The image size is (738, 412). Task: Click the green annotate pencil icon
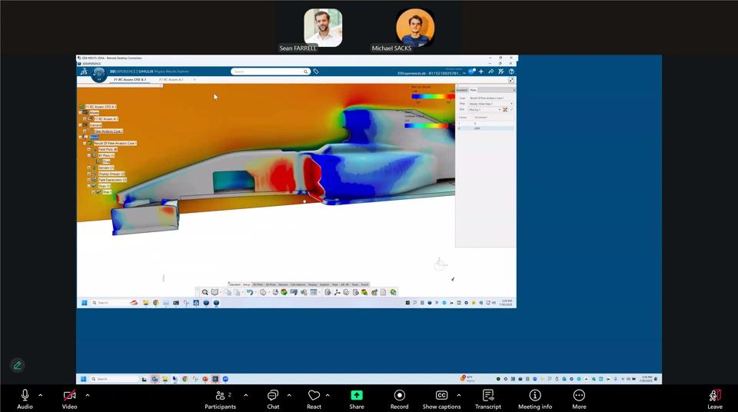click(x=18, y=365)
